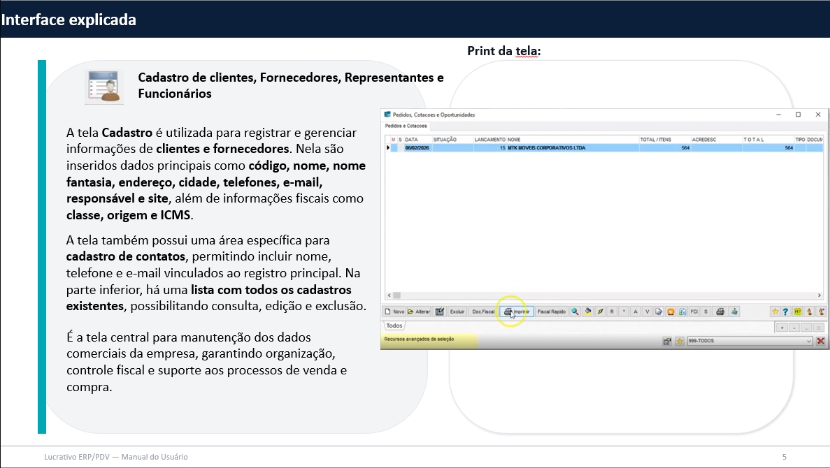This screenshot has height=468, width=830.
Task: Click the yellow star favorites icon
Action: coord(775,312)
